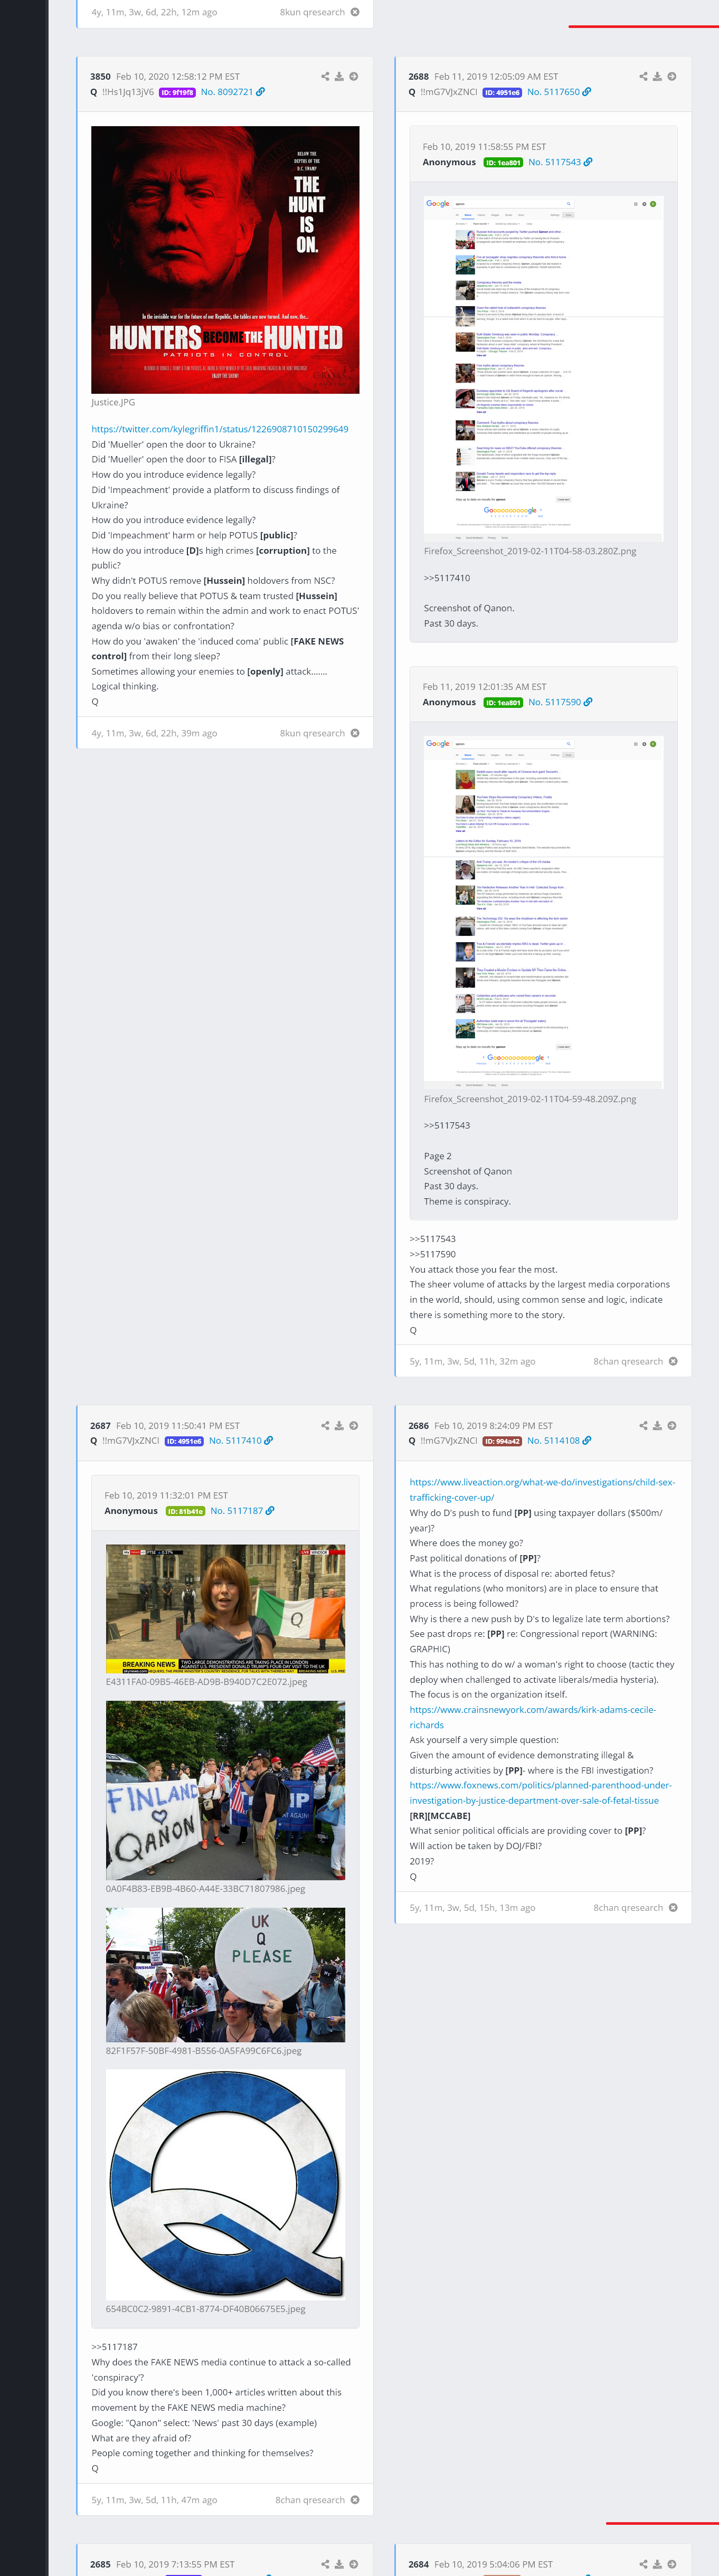
Task: Open the No. 5117187 post link
Action: pyautogui.click(x=236, y=1511)
